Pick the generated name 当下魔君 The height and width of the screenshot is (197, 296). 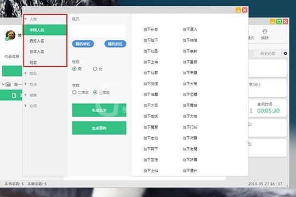pos(151,128)
